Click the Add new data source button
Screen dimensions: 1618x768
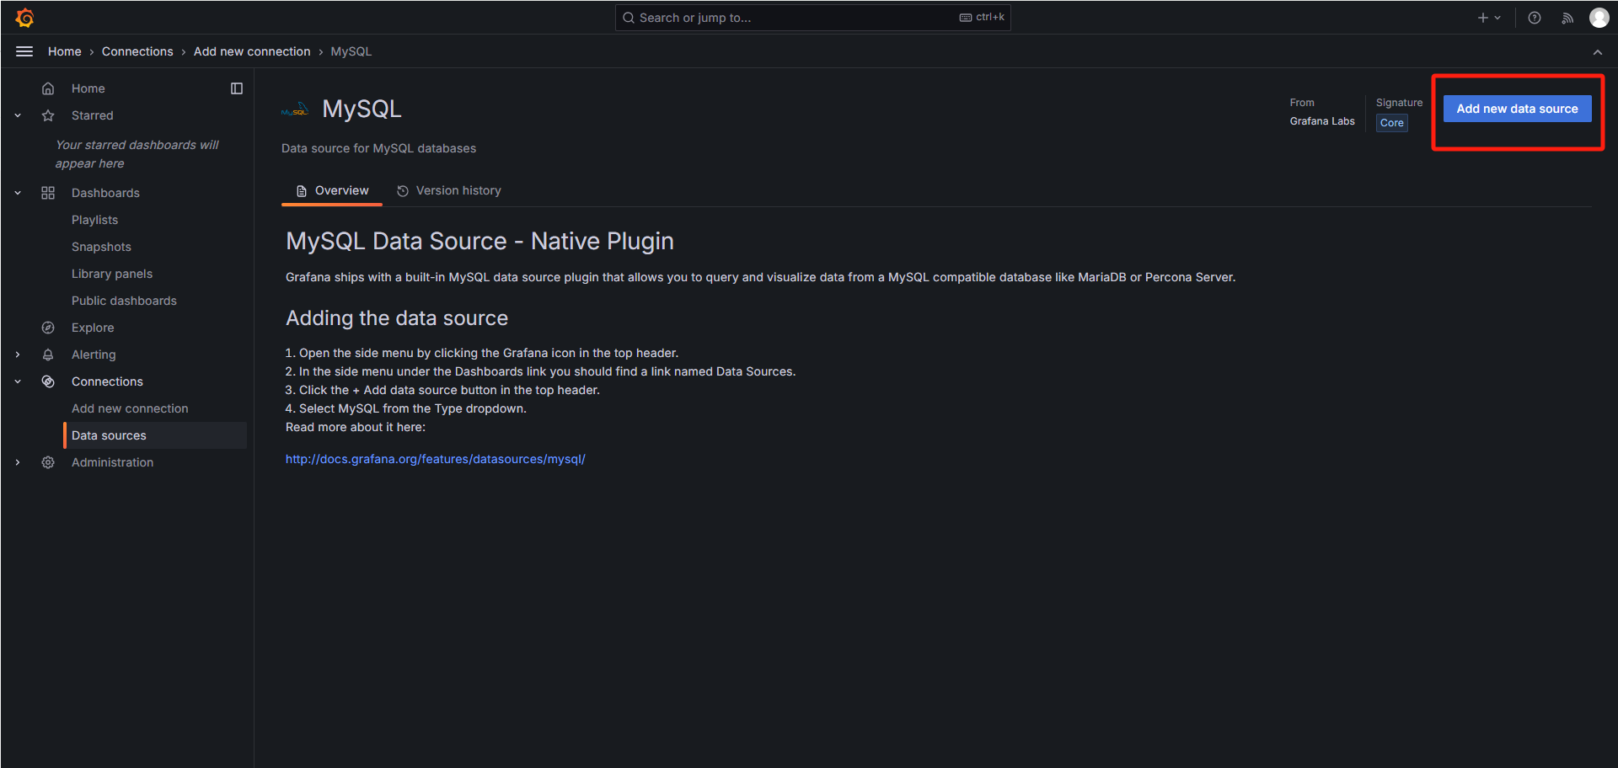1517,109
